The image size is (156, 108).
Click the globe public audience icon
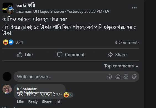tap(107, 12)
